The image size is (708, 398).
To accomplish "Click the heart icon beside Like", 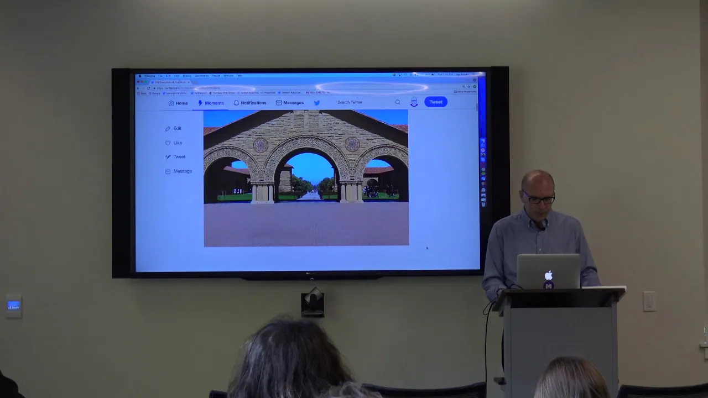I will pos(168,143).
